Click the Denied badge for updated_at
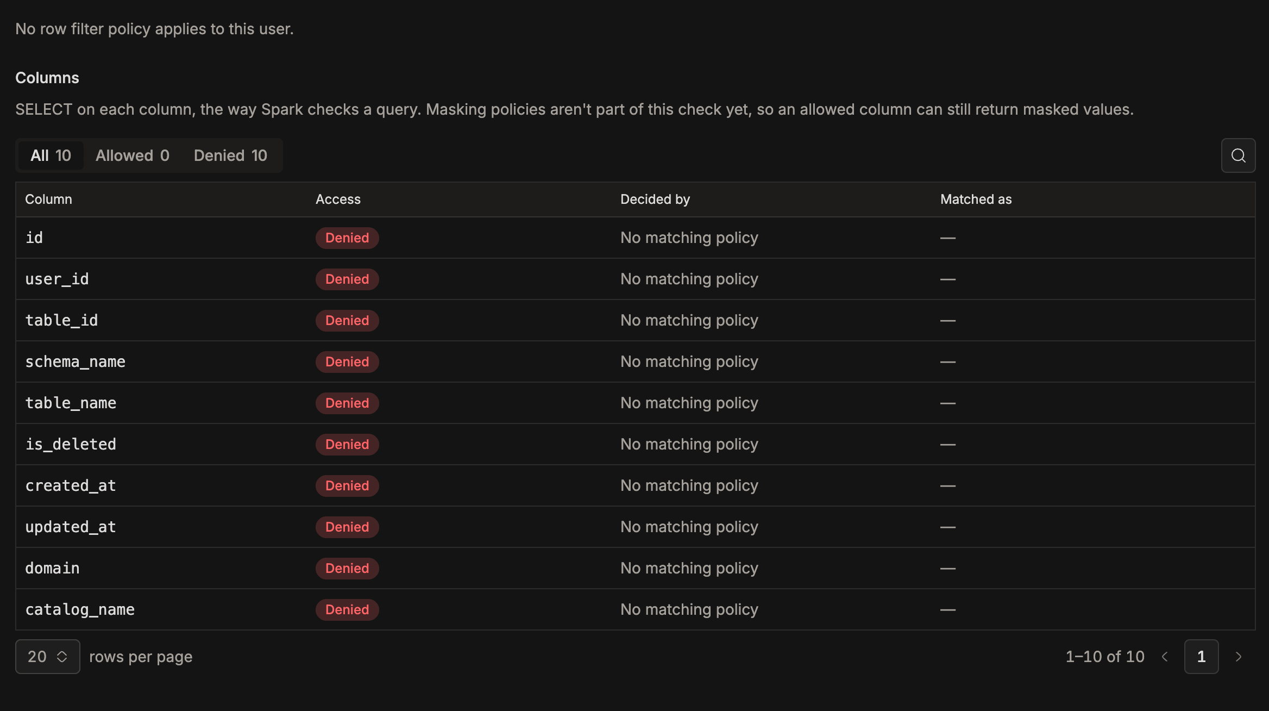Screen dimensions: 1269x711 tap(347, 527)
